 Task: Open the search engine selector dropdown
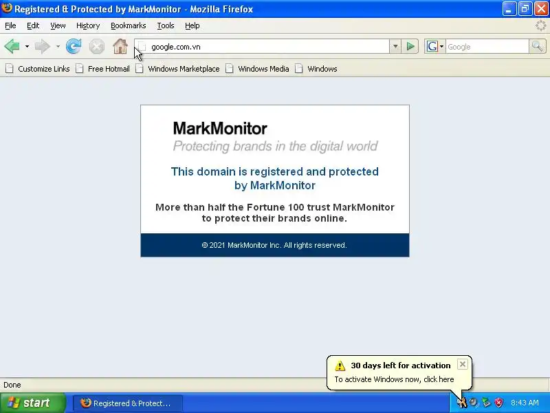click(435, 46)
